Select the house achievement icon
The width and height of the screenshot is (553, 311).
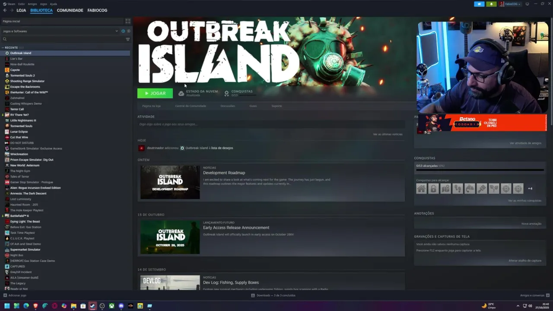point(421,188)
